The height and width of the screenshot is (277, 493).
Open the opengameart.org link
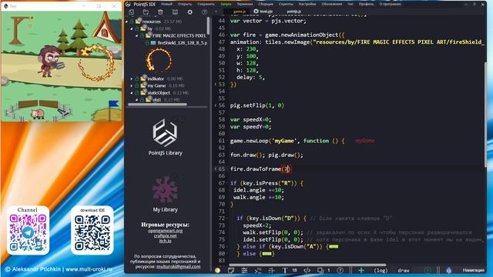[x=165, y=231]
